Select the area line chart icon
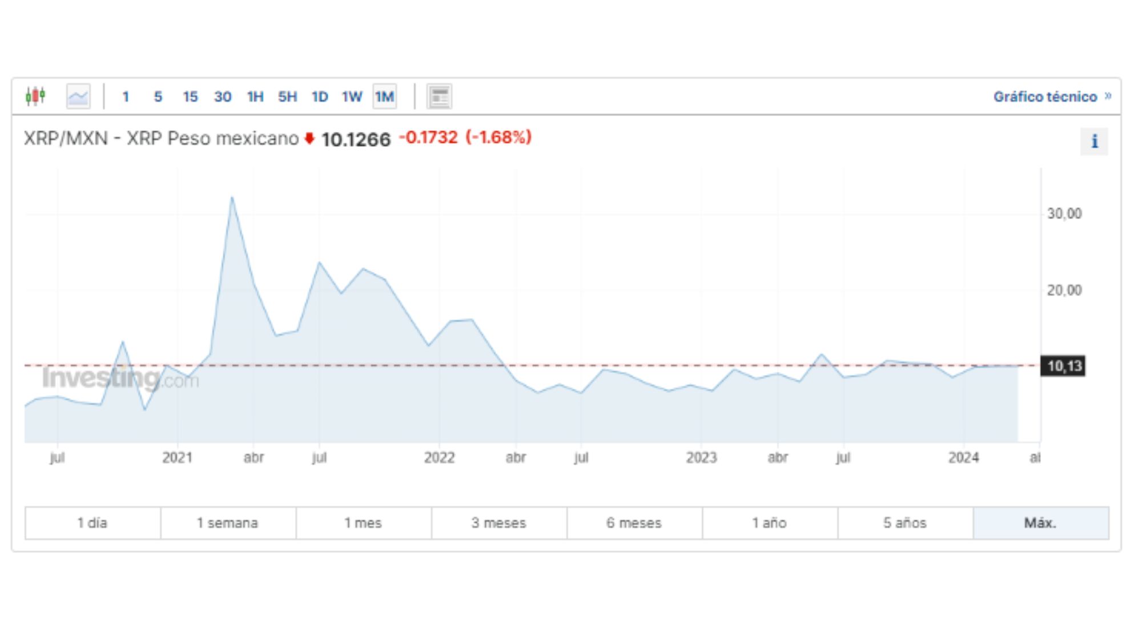This screenshot has width=1142, height=628. 78,96
